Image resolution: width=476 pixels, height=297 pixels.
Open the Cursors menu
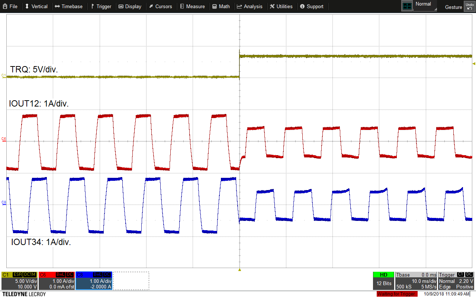point(161,6)
